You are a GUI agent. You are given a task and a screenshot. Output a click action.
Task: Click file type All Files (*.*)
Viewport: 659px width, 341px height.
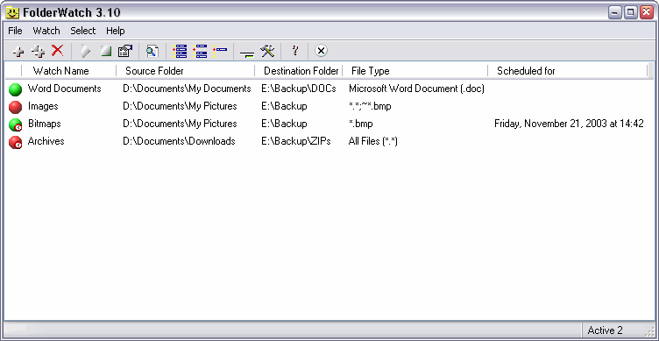point(373,142)
